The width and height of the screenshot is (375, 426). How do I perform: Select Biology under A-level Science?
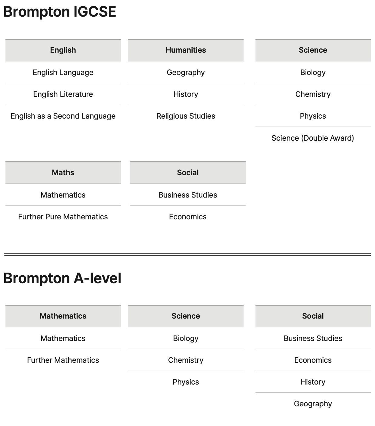(x=186, y=338)
